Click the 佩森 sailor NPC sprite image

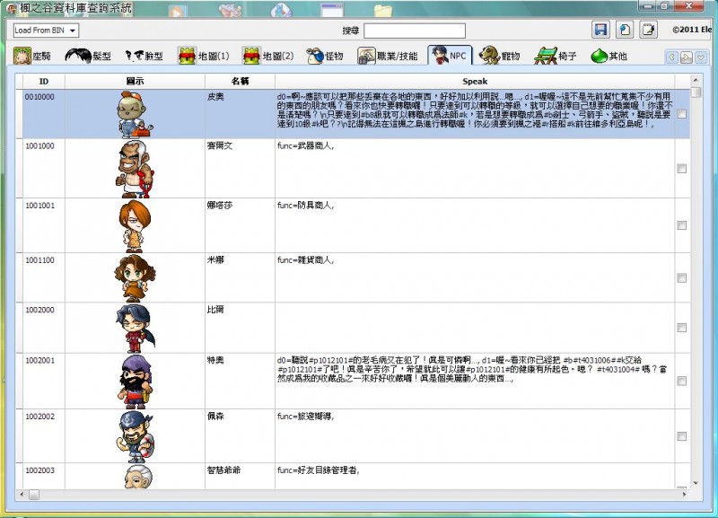[136, 437]
